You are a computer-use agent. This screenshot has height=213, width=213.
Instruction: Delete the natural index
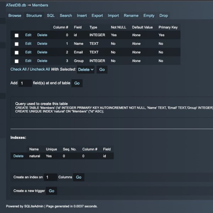pos(18,156)
